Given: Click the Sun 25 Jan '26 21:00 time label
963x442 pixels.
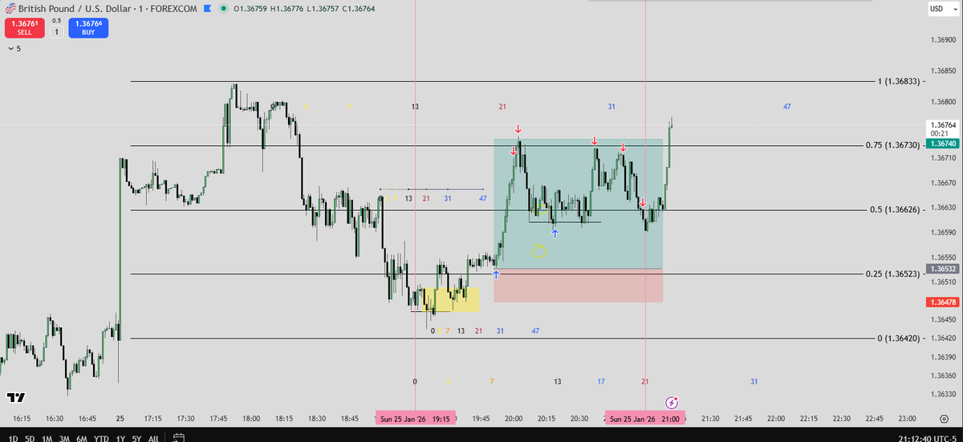Looking at the screenshot, I should pos(646,419).
